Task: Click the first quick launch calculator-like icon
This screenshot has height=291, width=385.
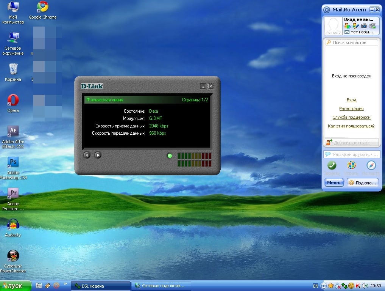Action: click(x=39, y=285)
